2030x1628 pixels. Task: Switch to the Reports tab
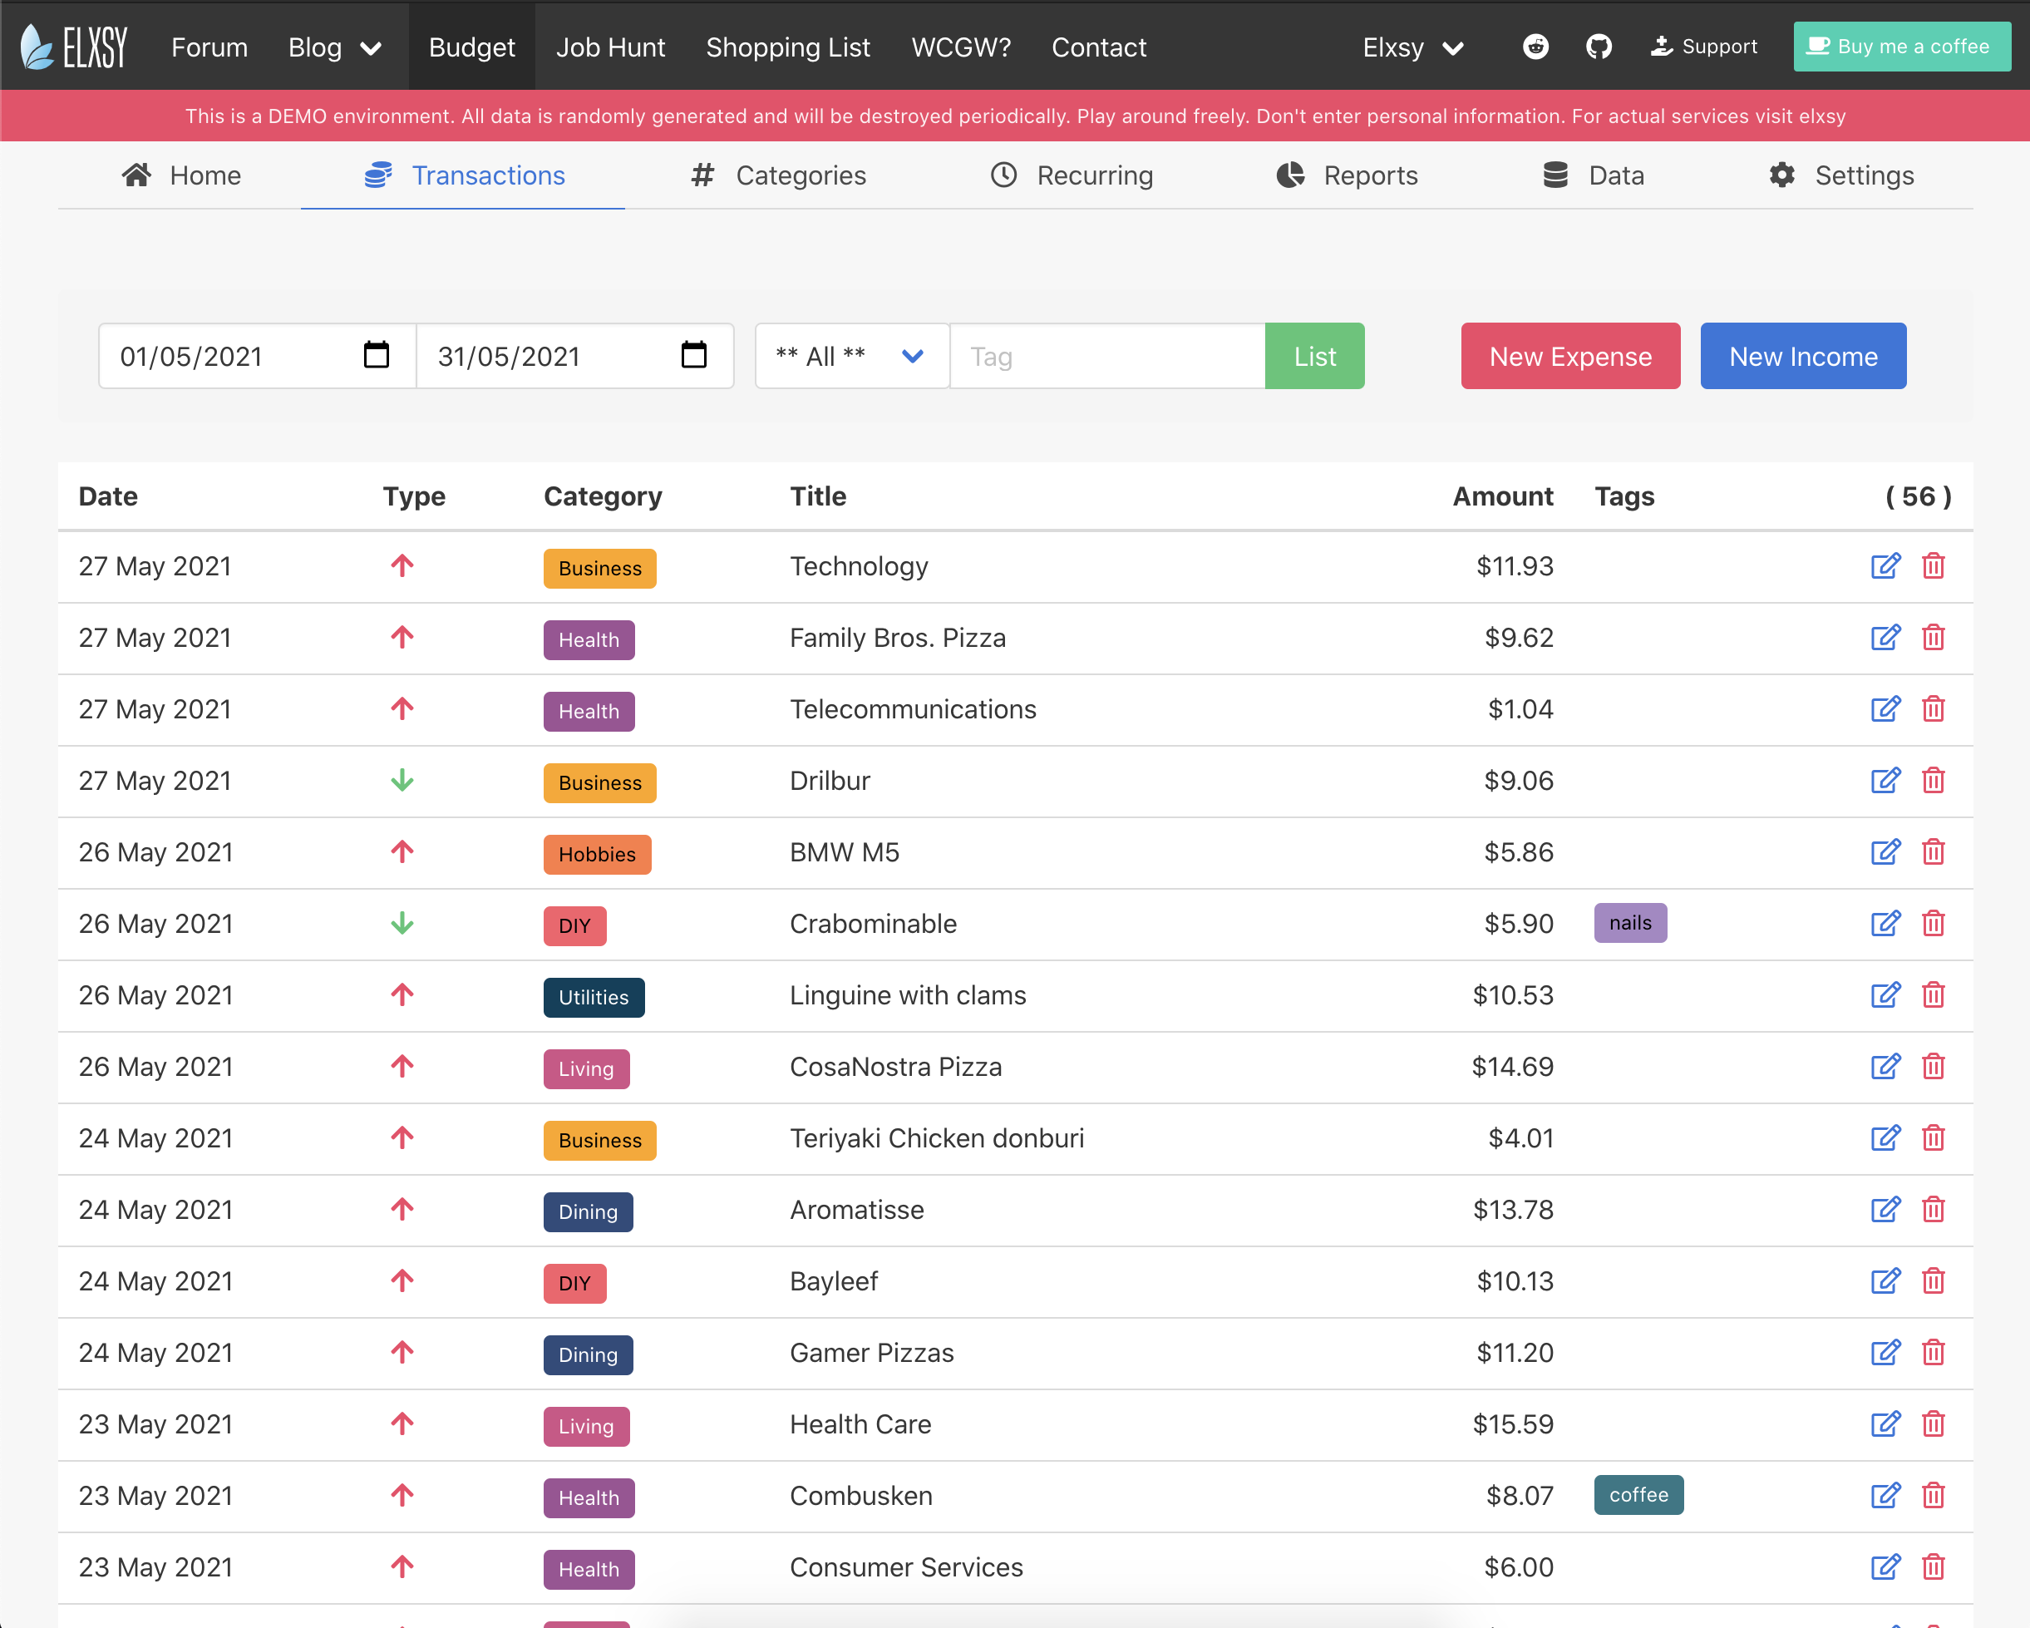click(1348, 175)
